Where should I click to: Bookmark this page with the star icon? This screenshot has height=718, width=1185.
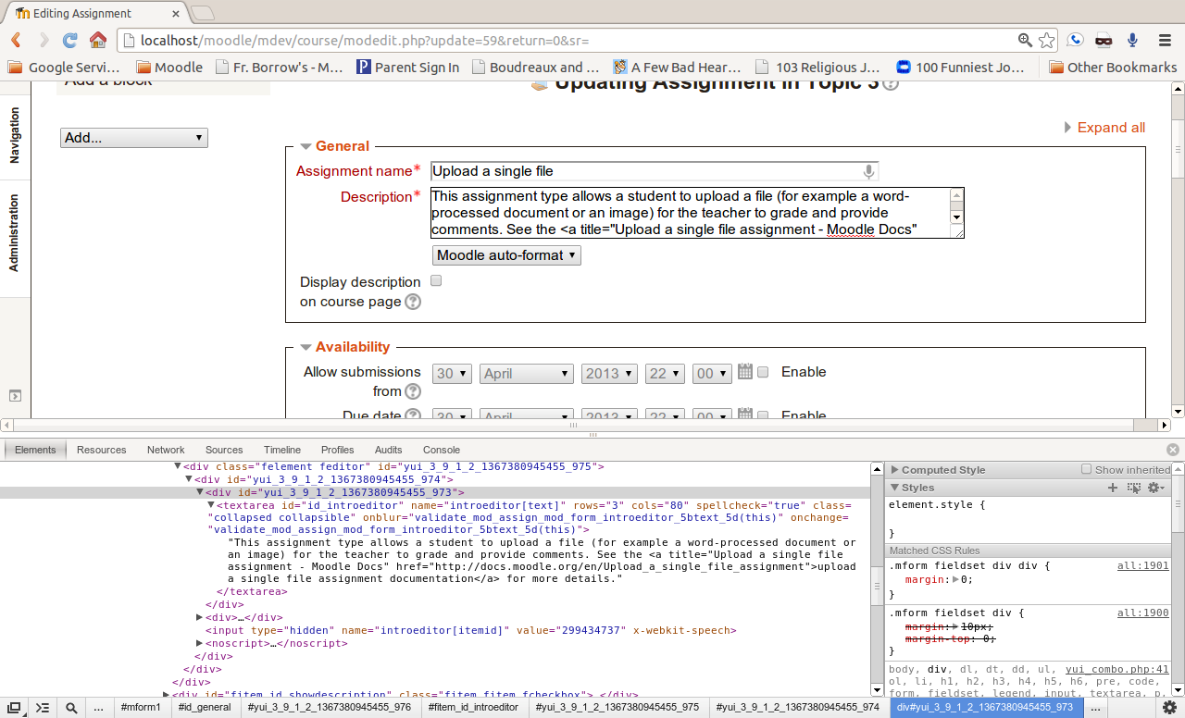(1046, 40)
